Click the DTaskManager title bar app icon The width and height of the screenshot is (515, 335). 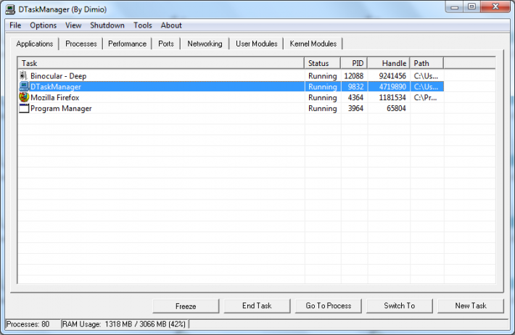[10, 9]
